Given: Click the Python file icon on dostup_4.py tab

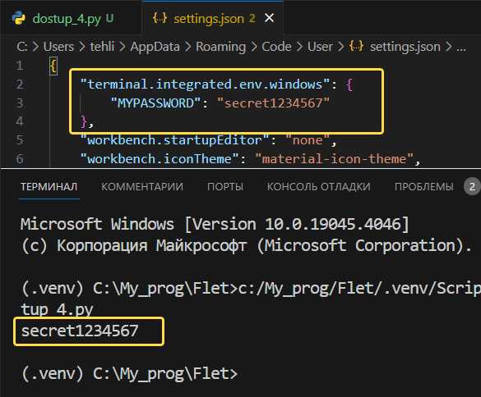Looking at the screenshot, I should point(18,18).
